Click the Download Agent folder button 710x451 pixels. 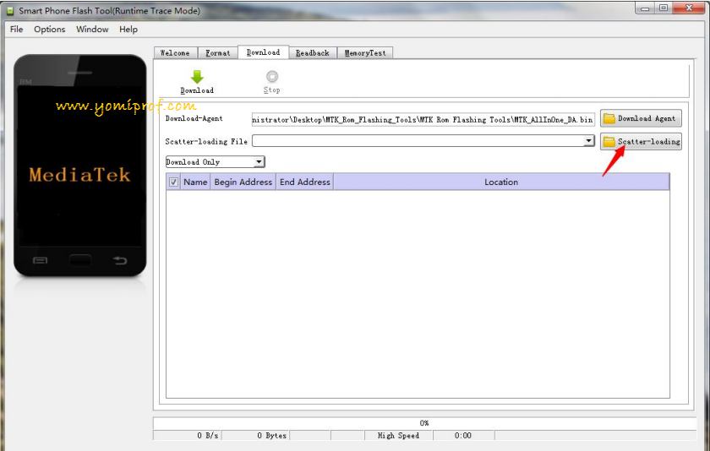tap(641, 118)
